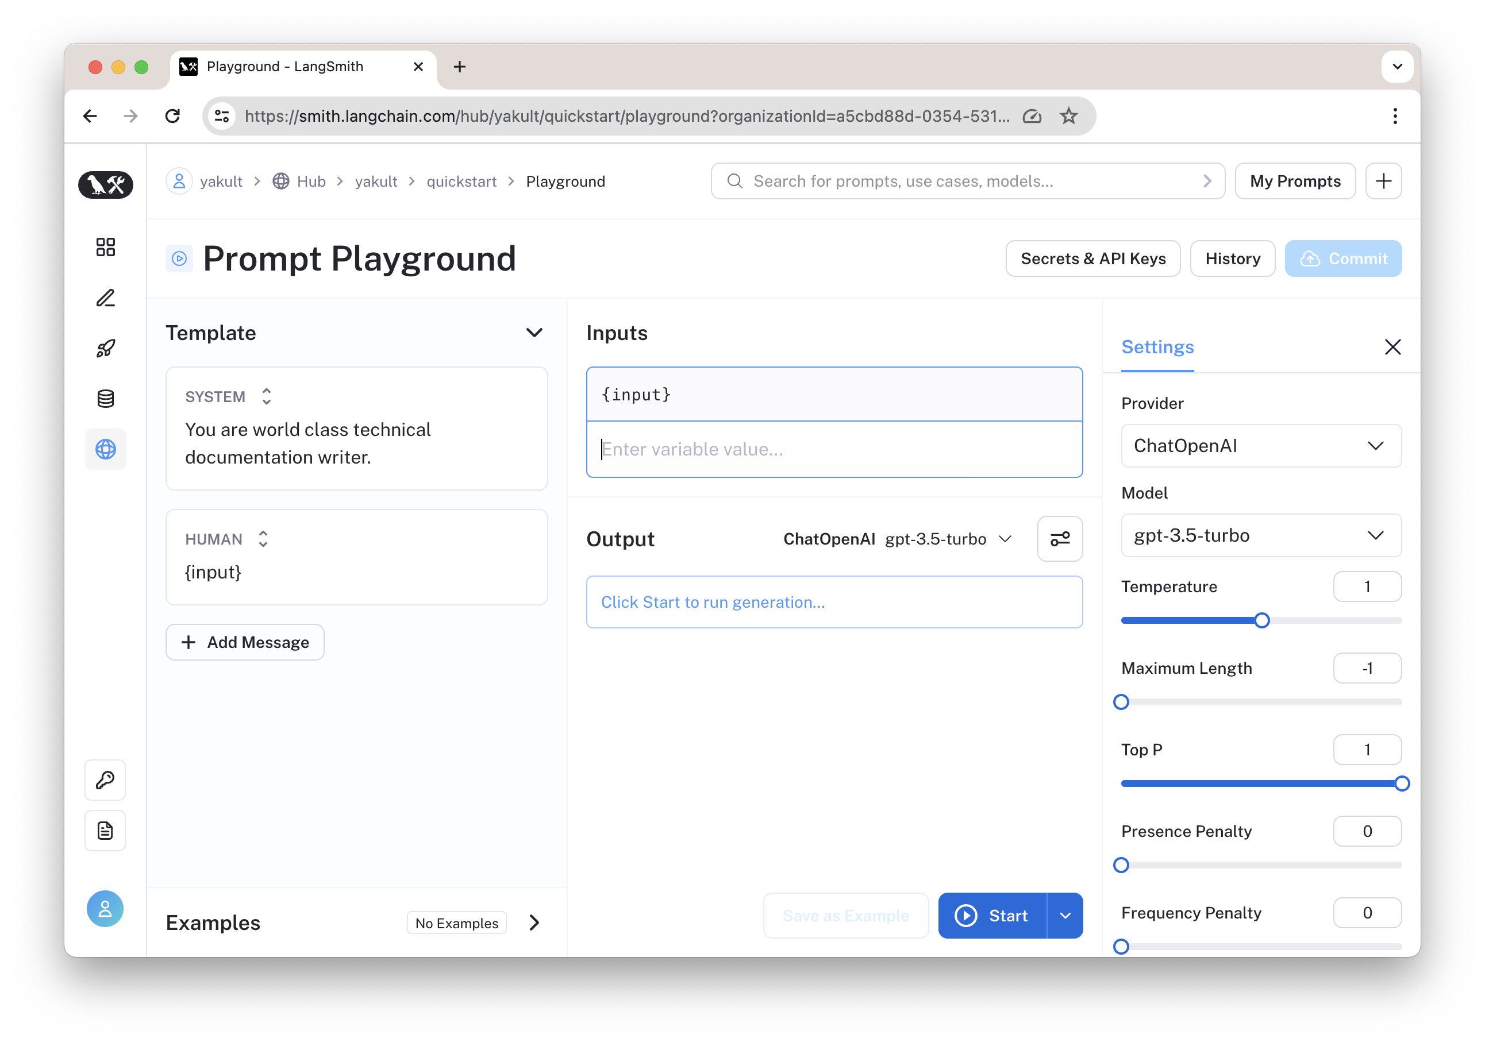Open Secrets & API Keys
Image resolution: width=1485 pixels, height=1042 pixels.
(1092, 258)
